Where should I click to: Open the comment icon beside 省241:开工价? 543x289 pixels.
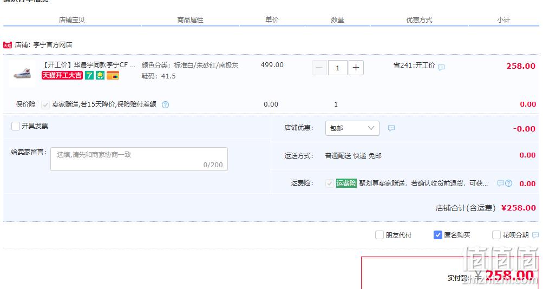click(441, 67)
